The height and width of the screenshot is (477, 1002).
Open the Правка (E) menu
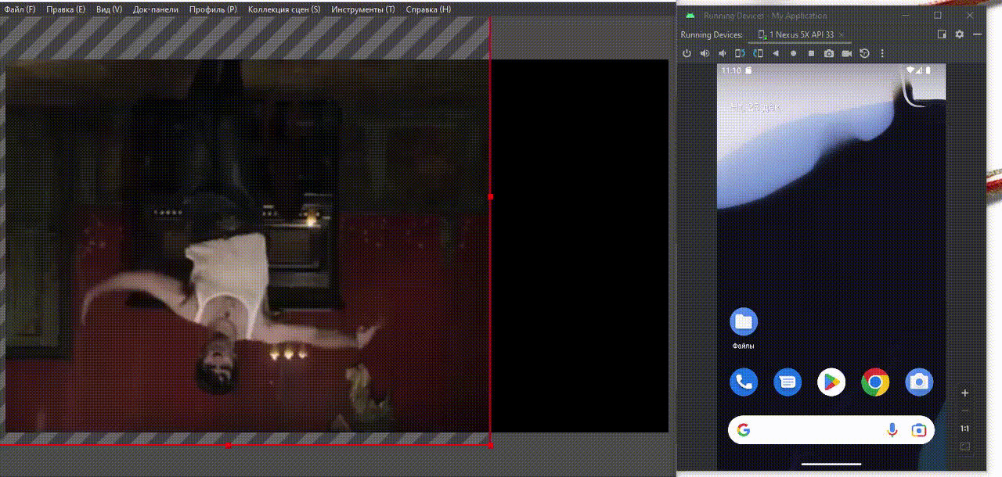tap(66, 9)
